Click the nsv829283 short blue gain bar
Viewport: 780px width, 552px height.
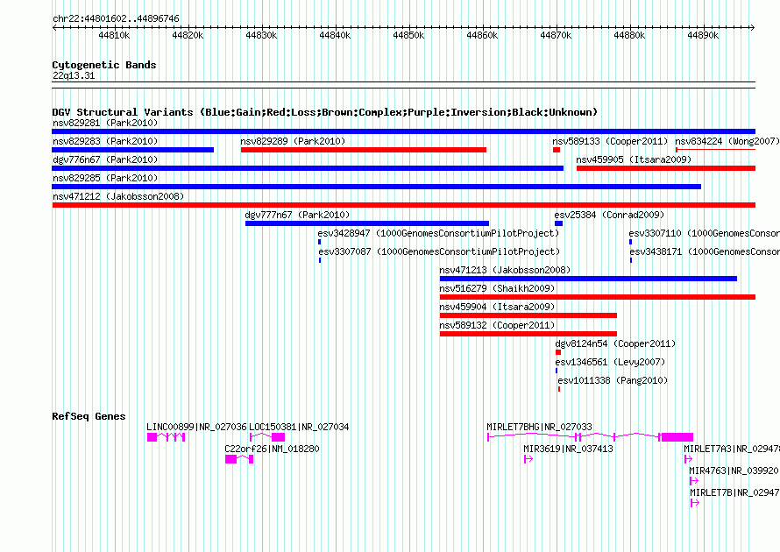pyautogui.click(x=133, y=150)
